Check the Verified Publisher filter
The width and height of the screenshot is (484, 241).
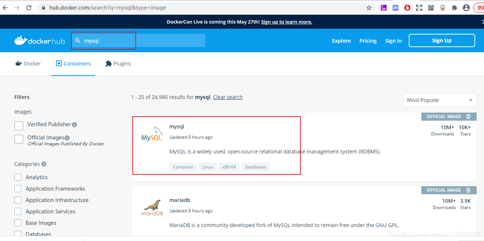point(19,126)
